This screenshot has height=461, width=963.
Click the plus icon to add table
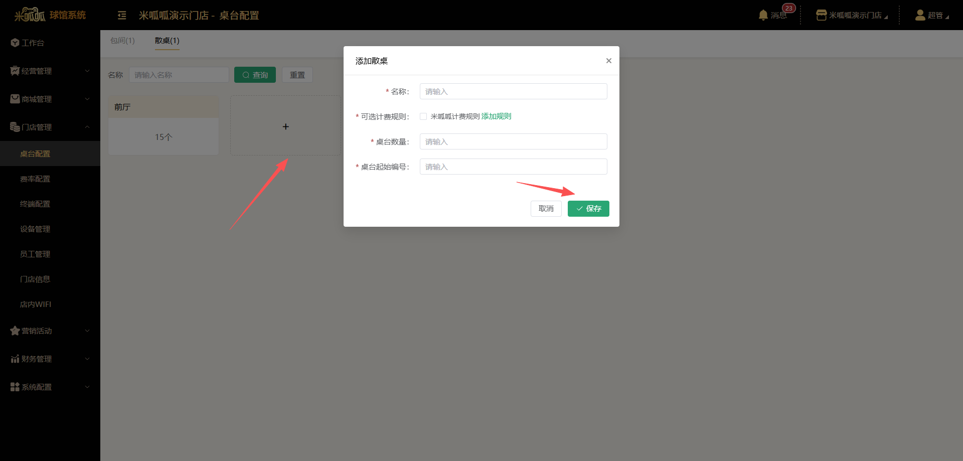[285, 126]
